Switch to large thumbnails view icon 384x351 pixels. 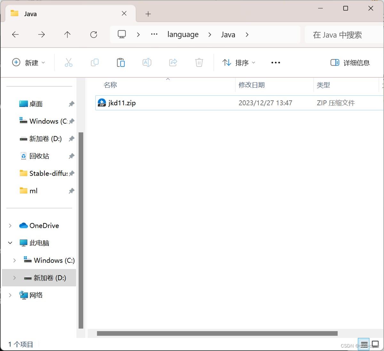[x=375, y=344]
